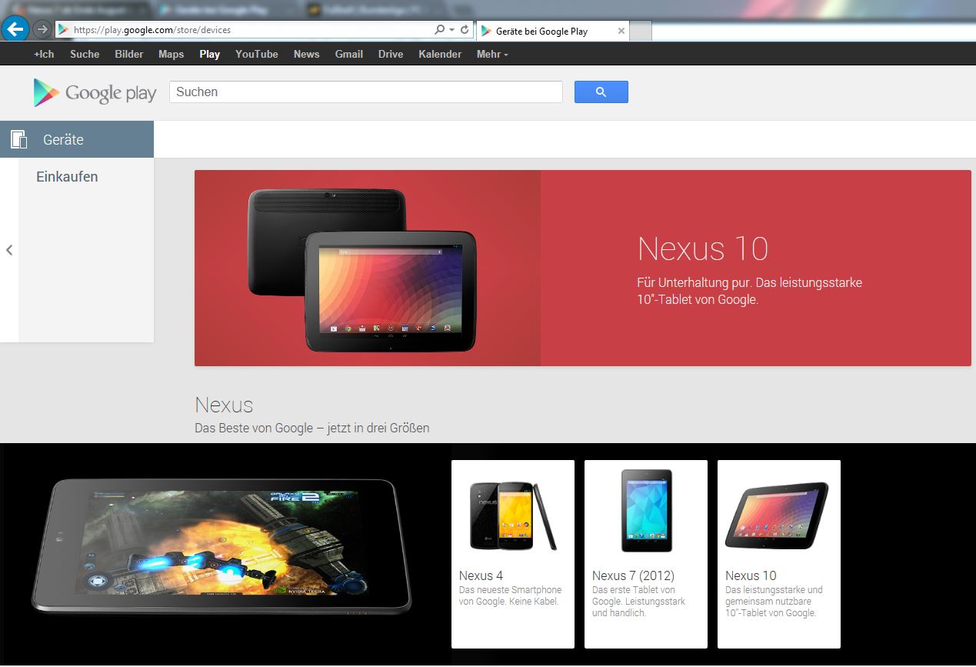Image resolution: width=976 pixels, height=667 pixels.
Task: Open YouTube in Google bar
Action: (257, 54)
